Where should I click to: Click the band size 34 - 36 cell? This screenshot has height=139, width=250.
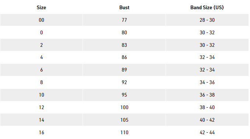click(x=207, y=82)
